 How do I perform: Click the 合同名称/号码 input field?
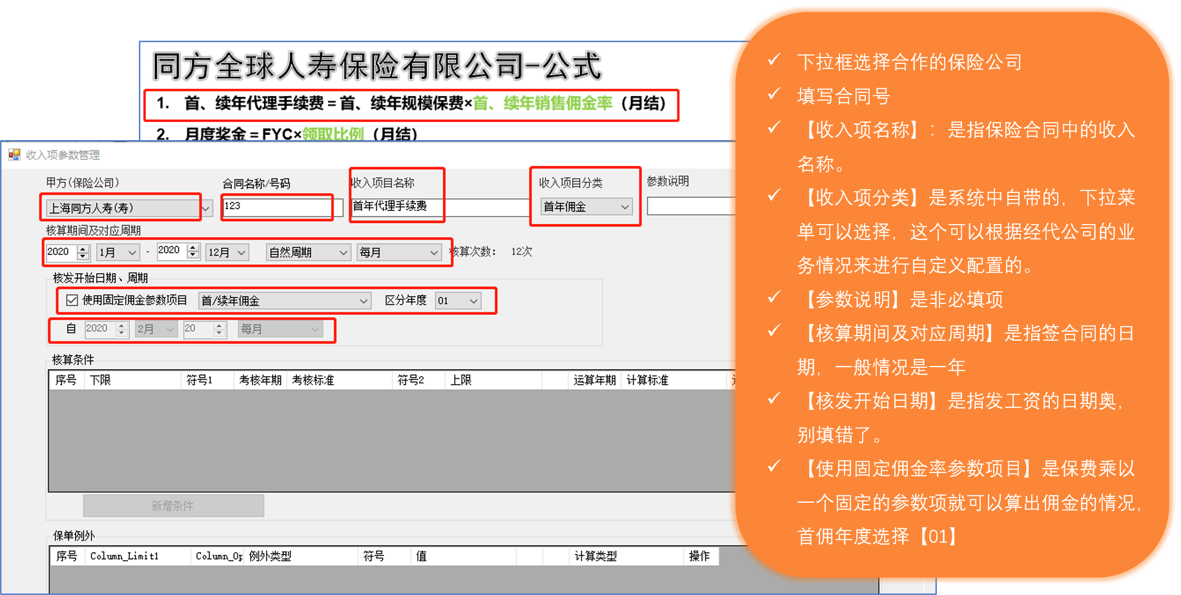click(x=278, y=207)
